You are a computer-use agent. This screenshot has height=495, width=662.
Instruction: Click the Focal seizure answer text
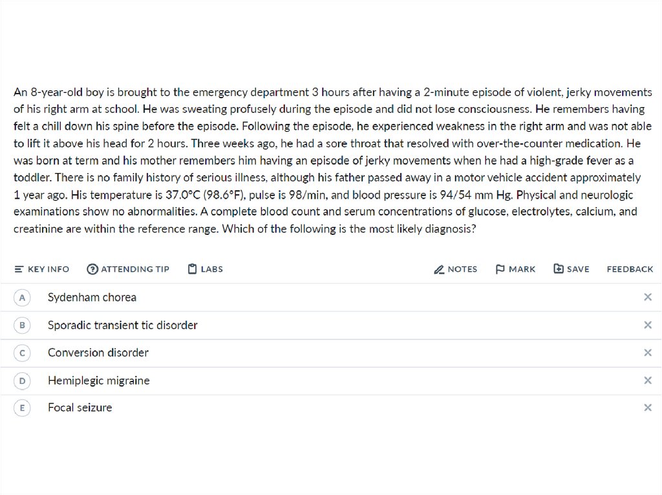pos(80,408)
